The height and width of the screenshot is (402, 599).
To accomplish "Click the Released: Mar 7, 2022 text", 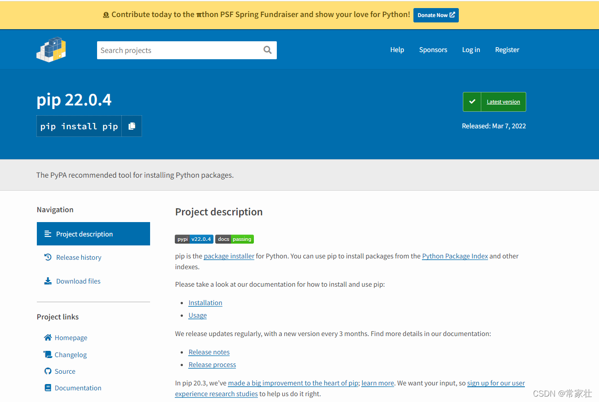I will point(494,126).
